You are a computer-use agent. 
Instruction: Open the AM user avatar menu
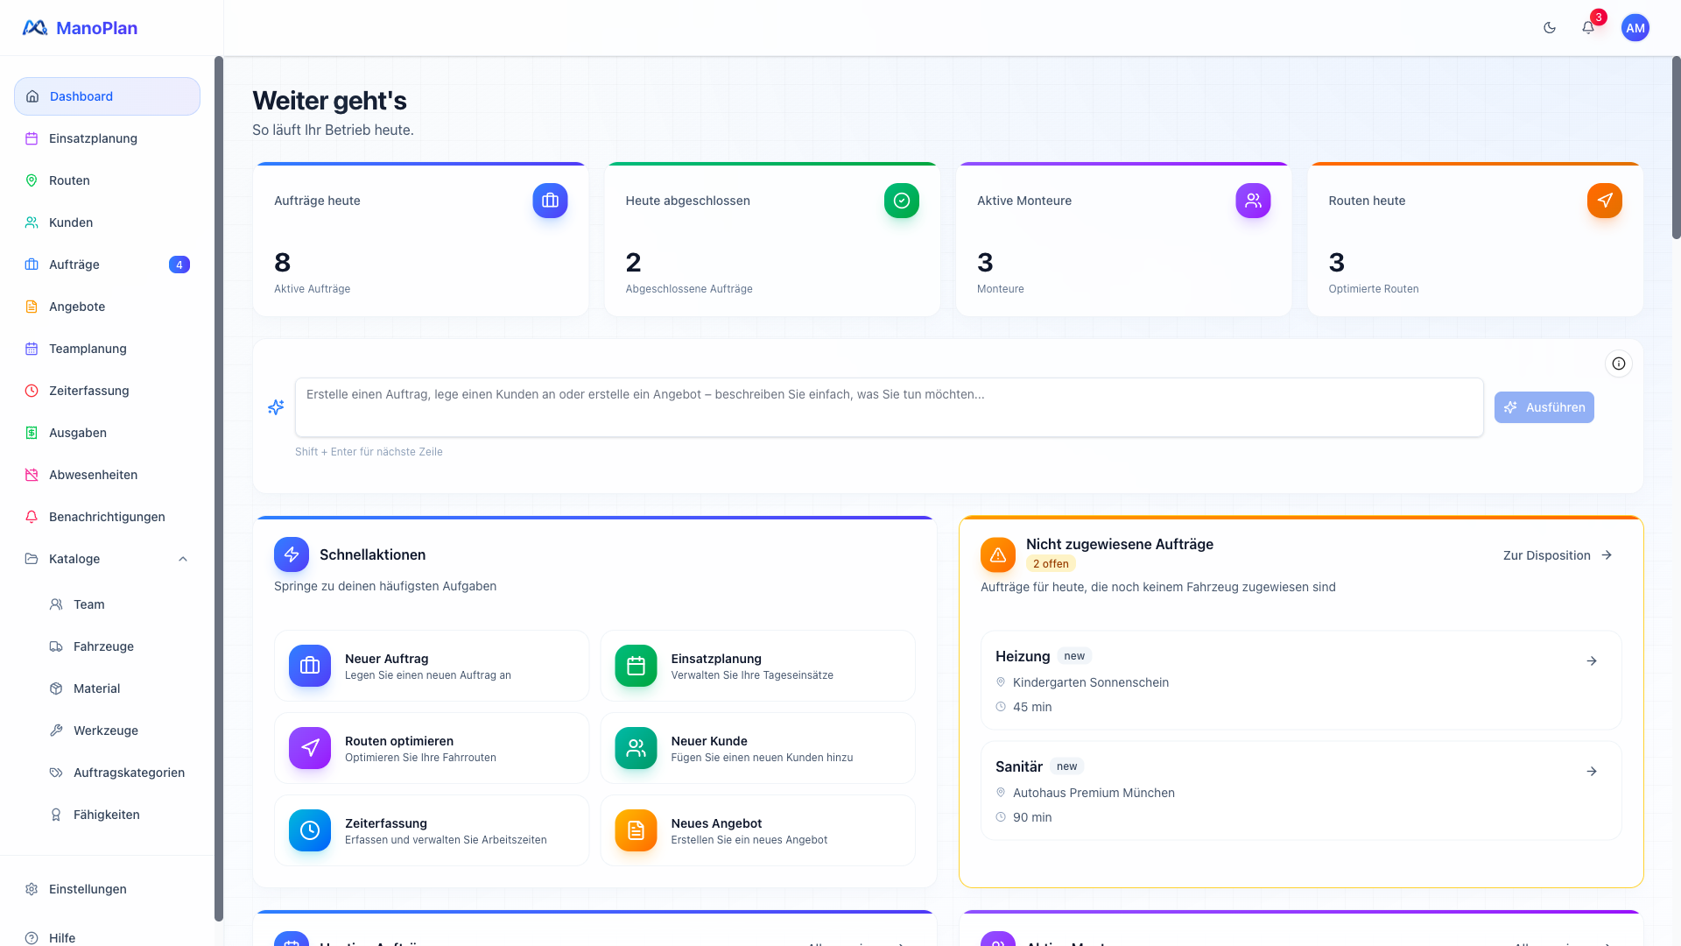(x=1635, y=28)
